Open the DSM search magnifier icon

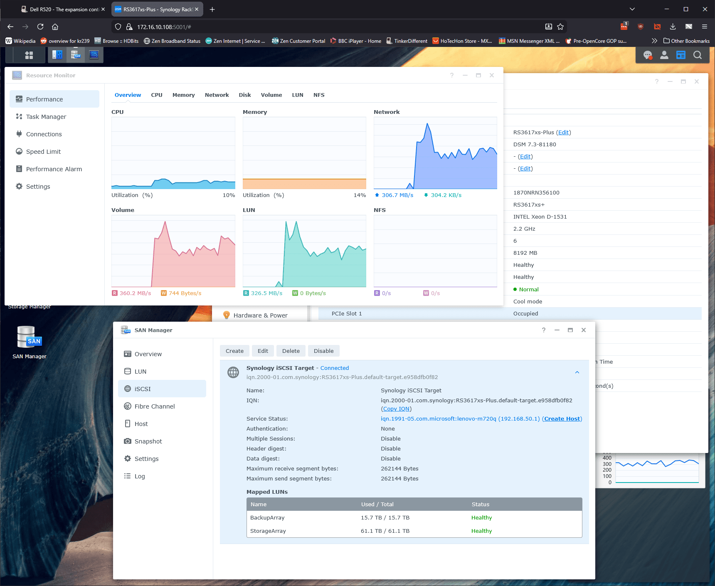click(697, 55)
